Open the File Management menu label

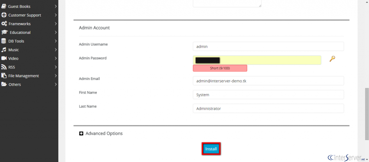pos(23,76)
